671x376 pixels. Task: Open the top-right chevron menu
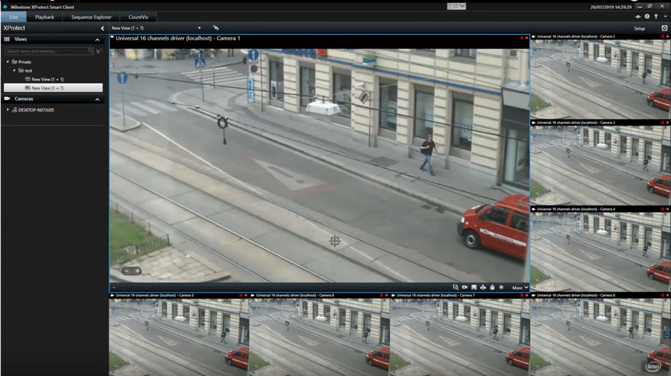tap(666, 17)
